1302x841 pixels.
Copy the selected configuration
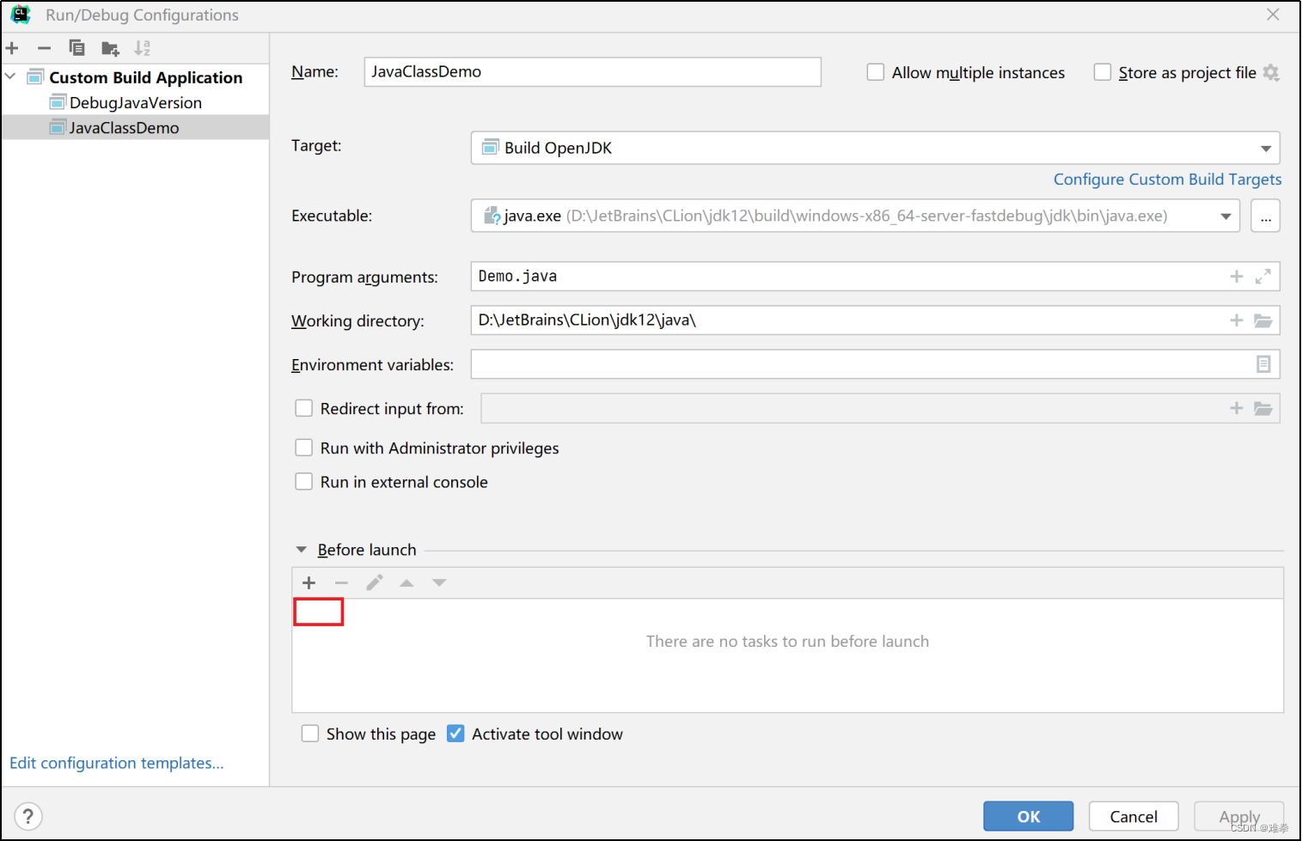coord(76,48)
